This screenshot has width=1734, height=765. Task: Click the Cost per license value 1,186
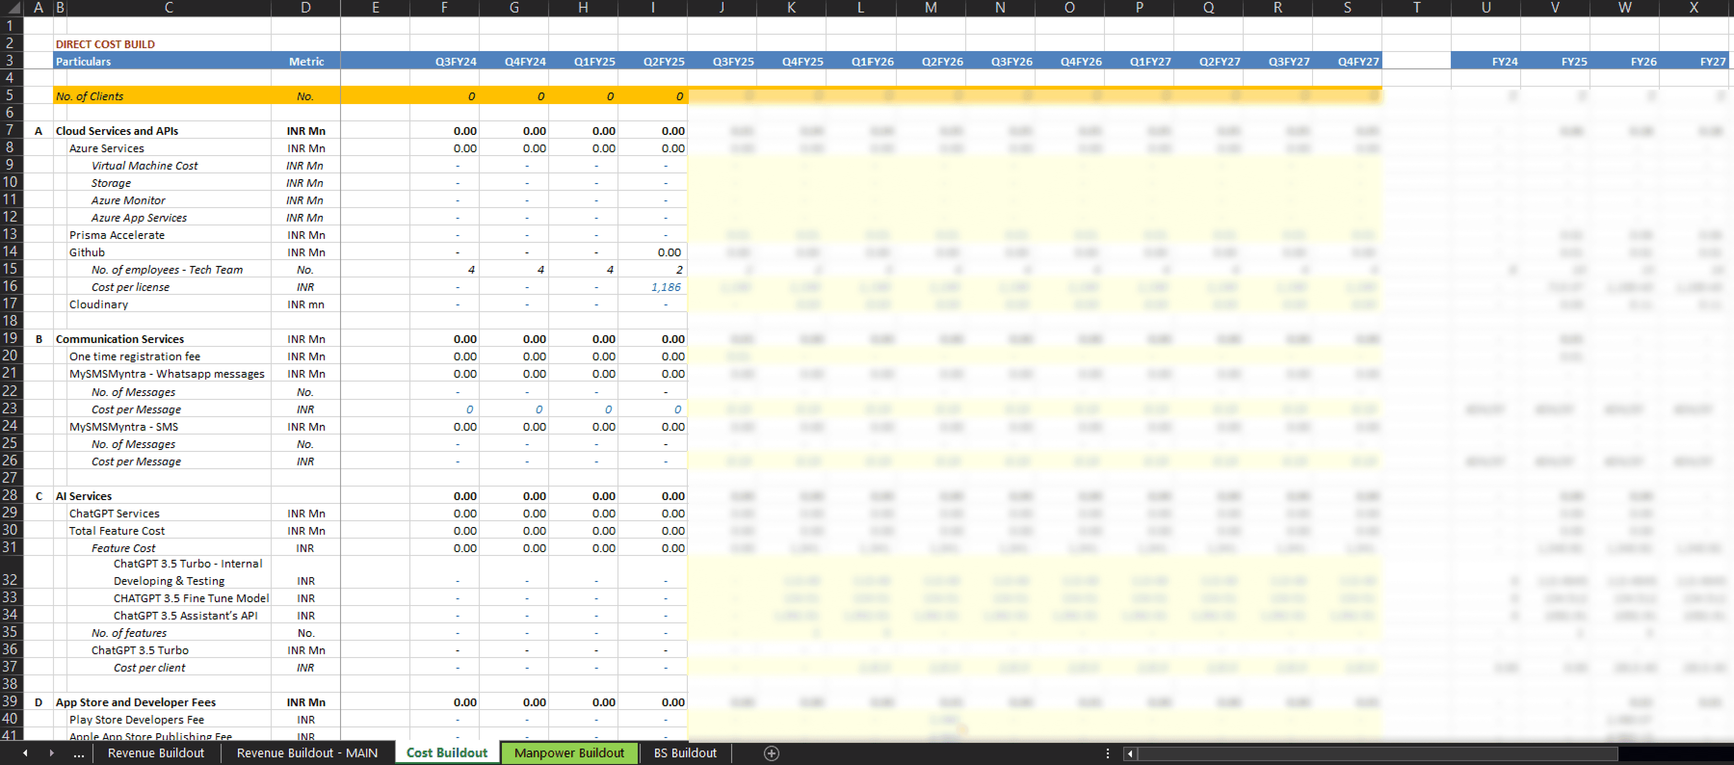(x=666, y=287)
